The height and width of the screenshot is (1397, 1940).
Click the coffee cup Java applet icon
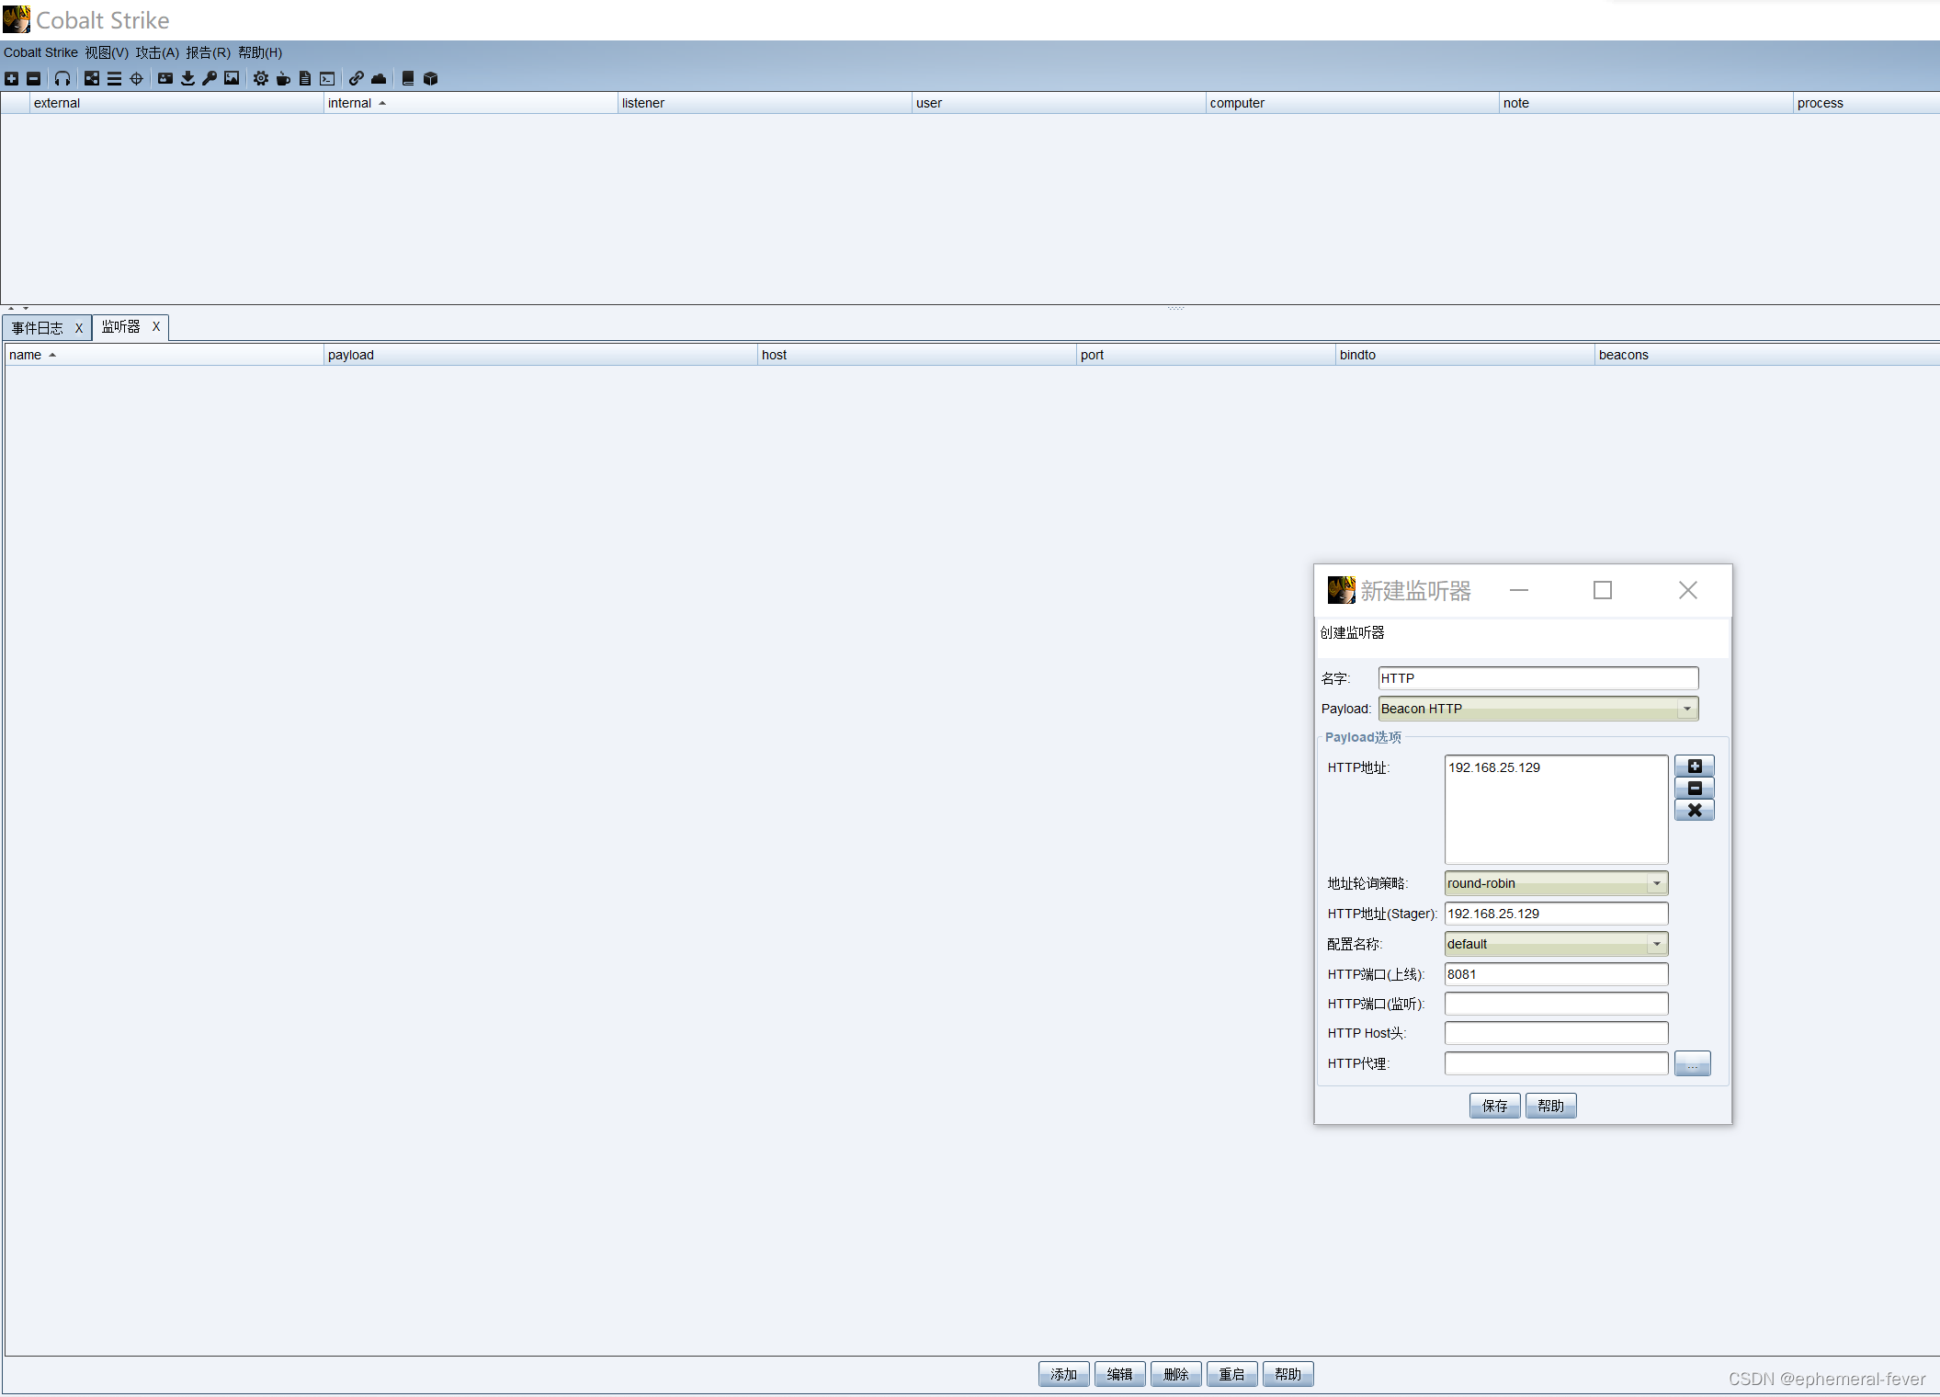[283, 79]
